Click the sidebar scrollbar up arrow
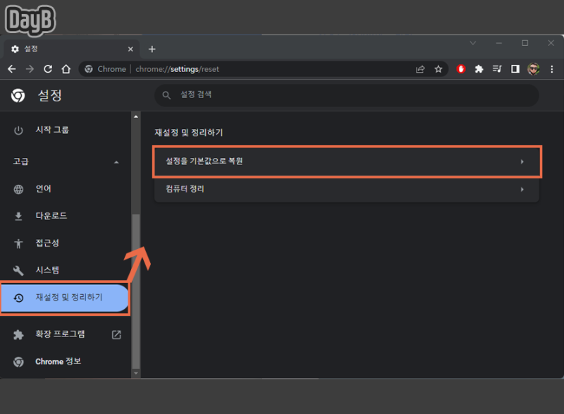The width and height of the screenshot is (564, 414). coord(135,116)
